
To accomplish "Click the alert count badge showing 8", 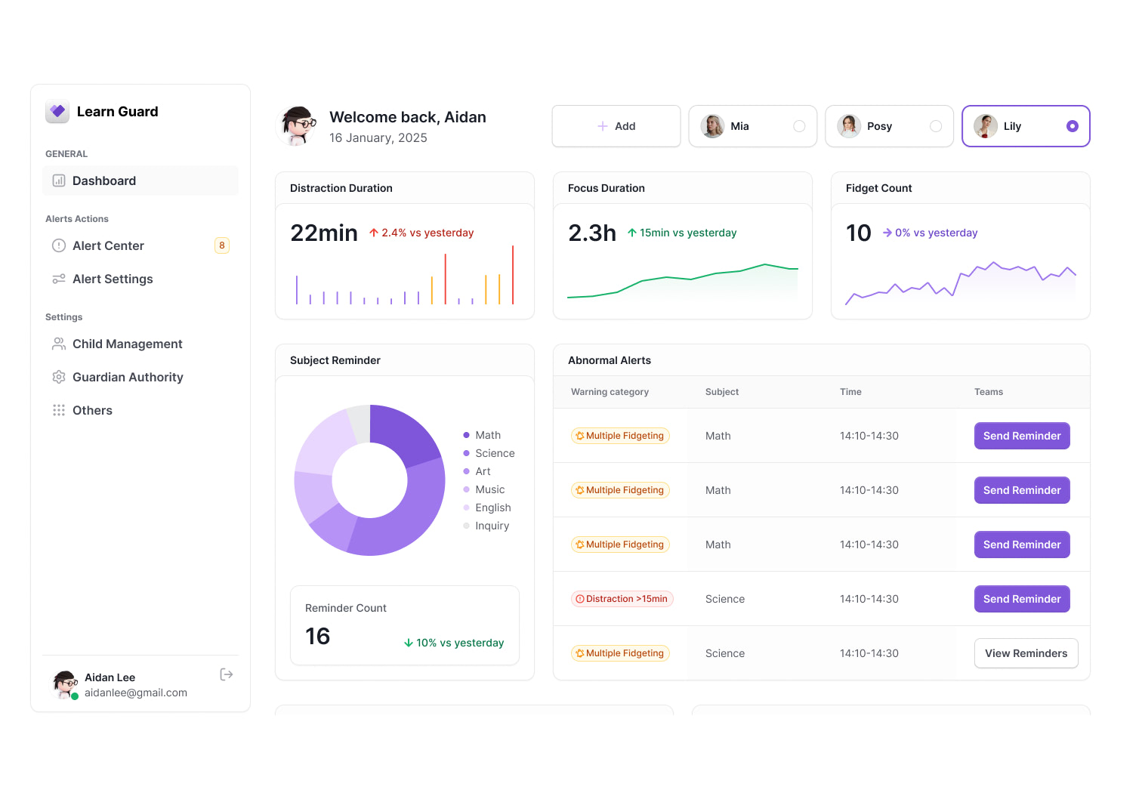I will (222, 245).
